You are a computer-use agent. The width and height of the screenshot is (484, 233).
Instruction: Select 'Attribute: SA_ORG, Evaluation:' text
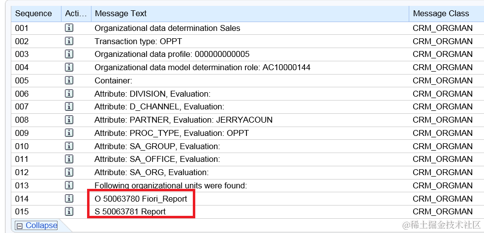point(151,172)
